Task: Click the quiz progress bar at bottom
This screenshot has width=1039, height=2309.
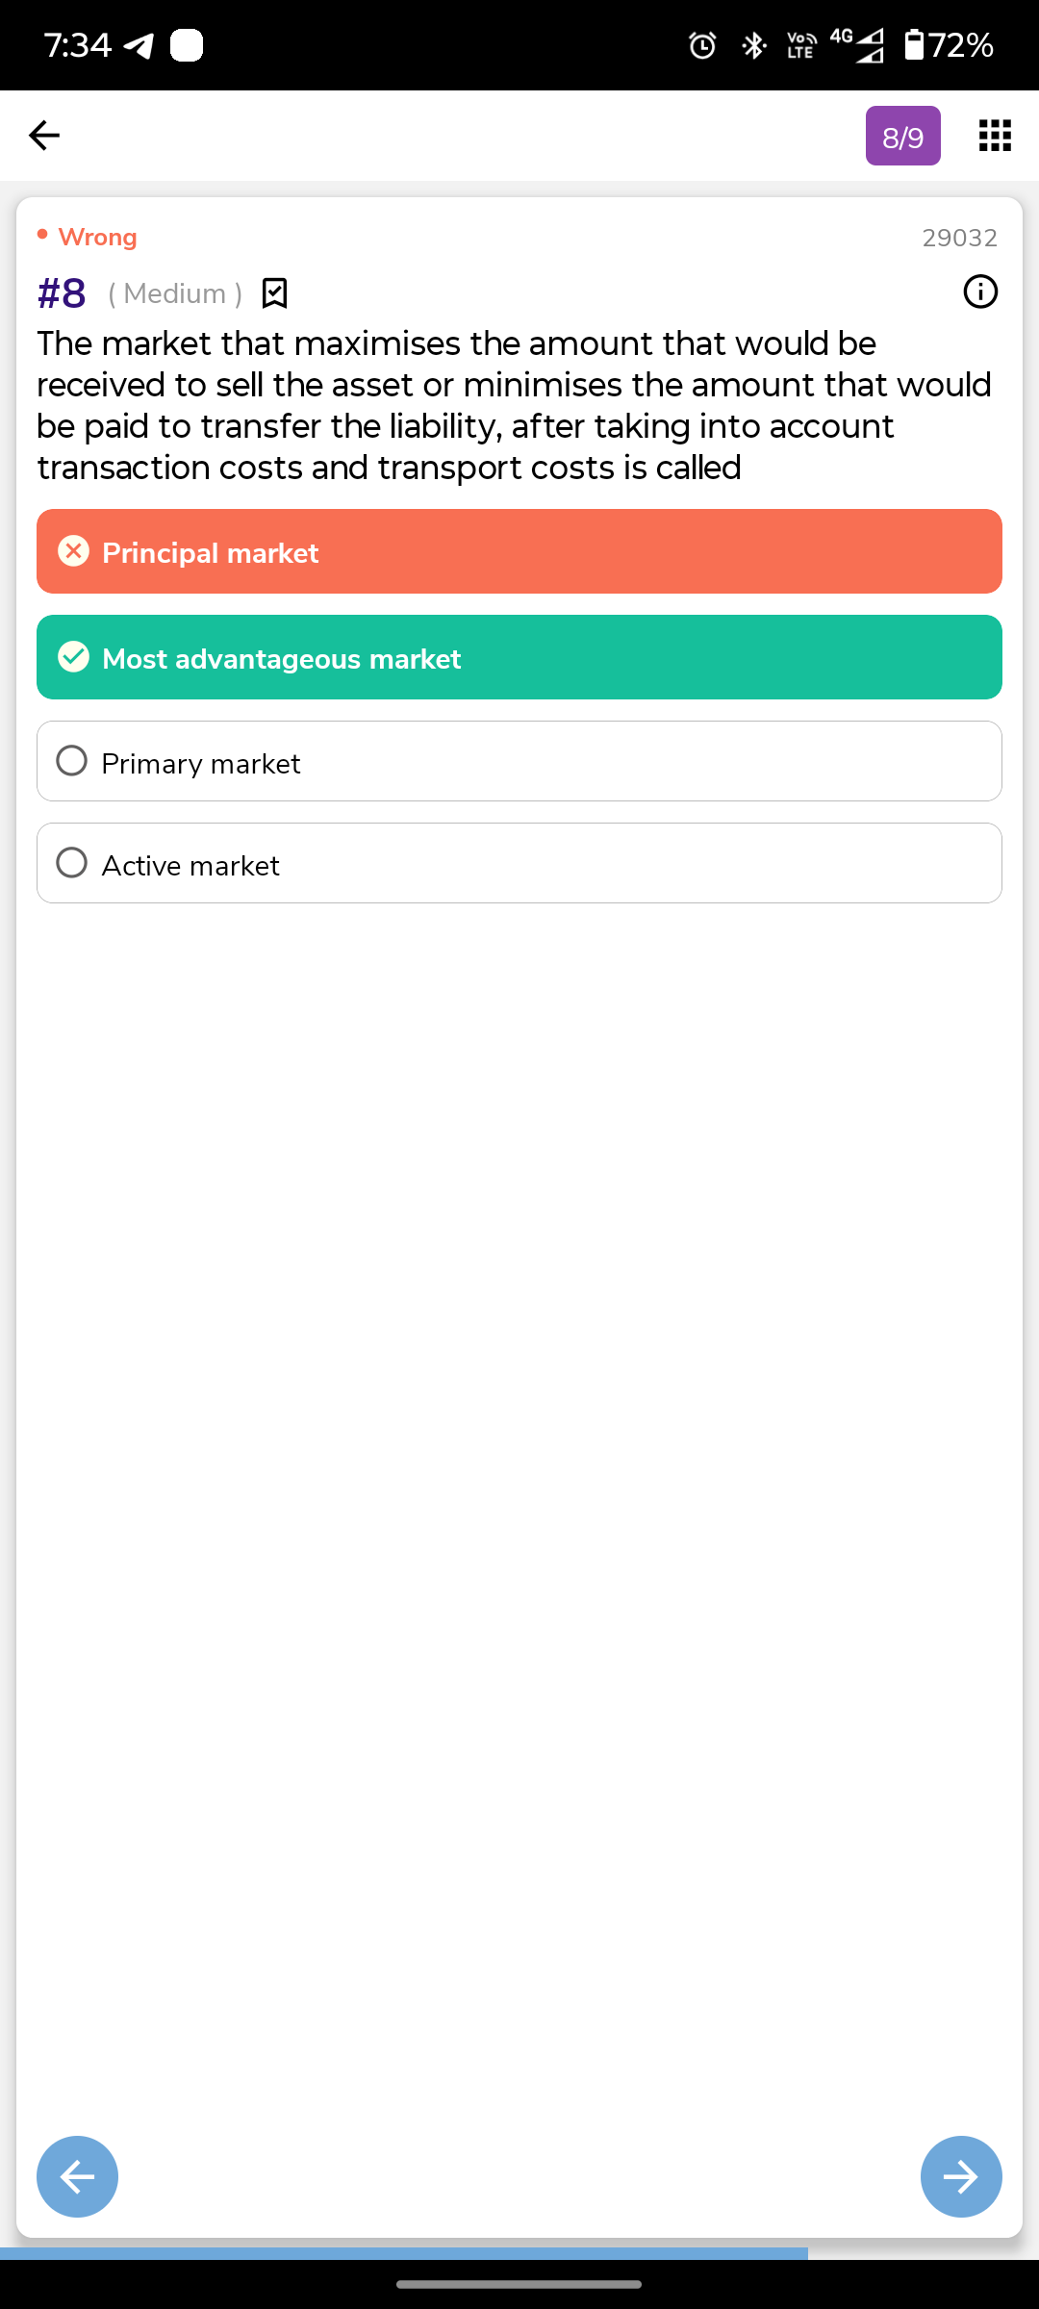Action: [404, 2252]
